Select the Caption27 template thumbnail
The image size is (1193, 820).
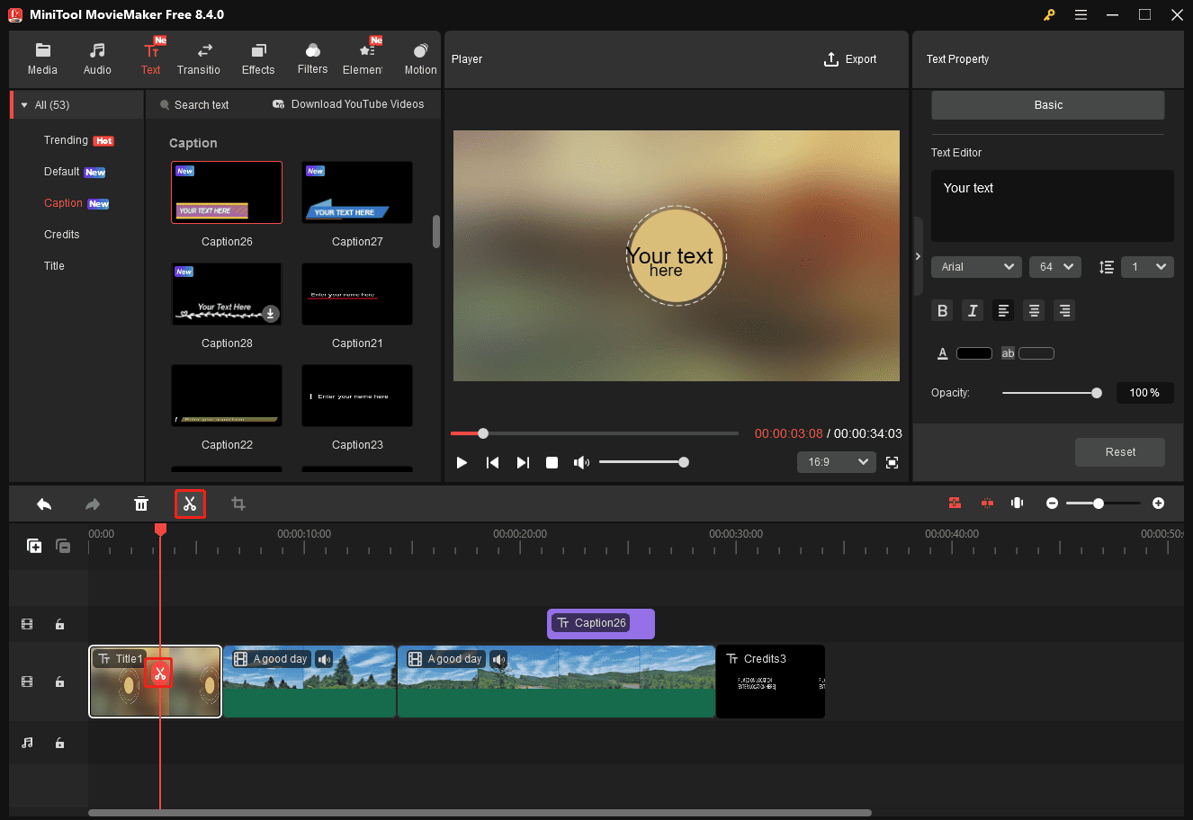point(356,192)
